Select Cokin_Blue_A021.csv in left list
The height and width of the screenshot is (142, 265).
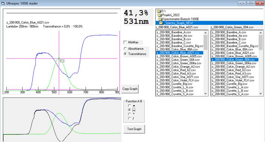(x=180, y=53)
